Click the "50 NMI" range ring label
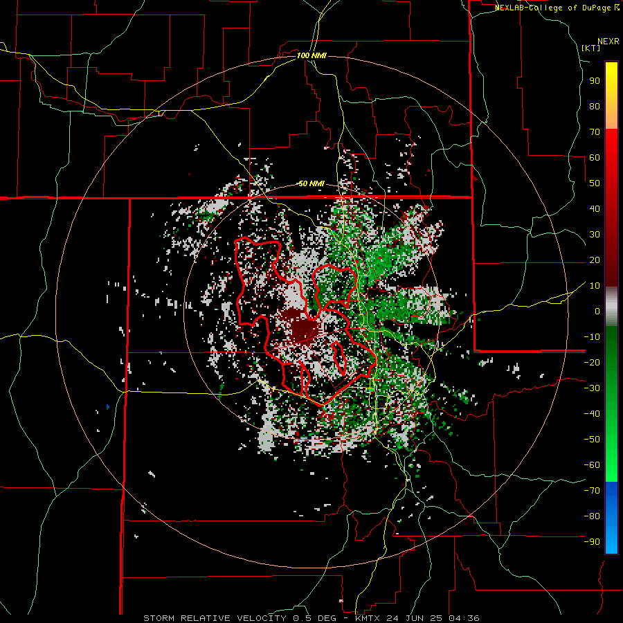The width and height of the screenshot is (623, 623). click(311, 183)
